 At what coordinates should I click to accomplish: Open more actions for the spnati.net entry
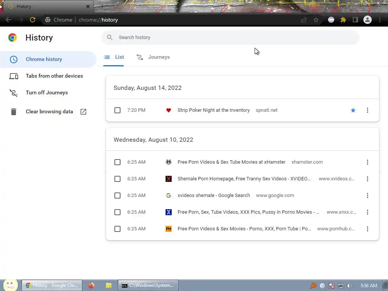pos(368,110)
